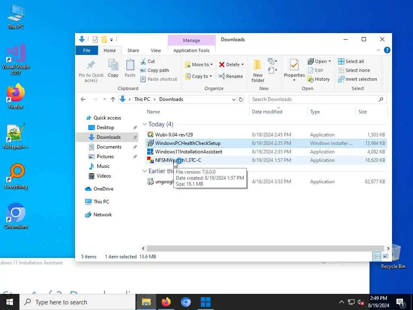Image resolution: width=413 pixels, height=310 pixels.
Task: Open Application Tools tab
Action: [x=191, y=50]
